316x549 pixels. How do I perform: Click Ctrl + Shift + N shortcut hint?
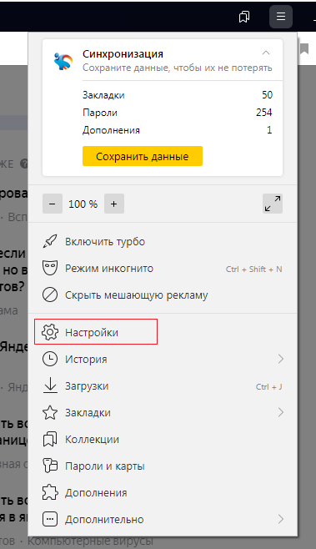pyautogui.click(x=253, y=269)
